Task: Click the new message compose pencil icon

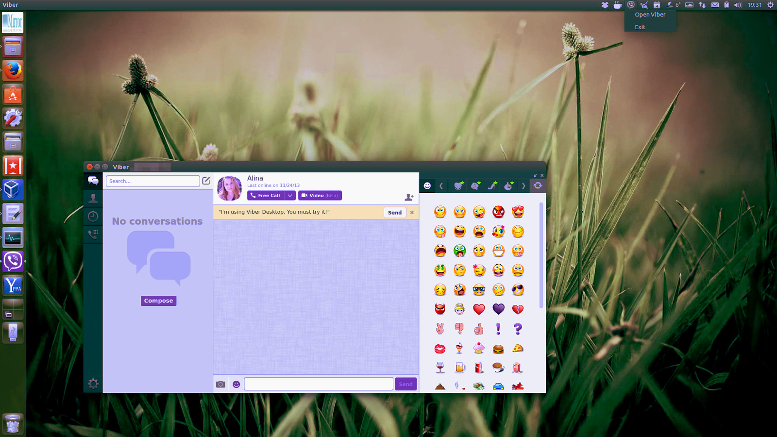Action: [x=206, y=181]
